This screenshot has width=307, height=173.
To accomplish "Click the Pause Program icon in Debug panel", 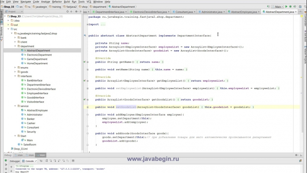I will click(6, 169).
